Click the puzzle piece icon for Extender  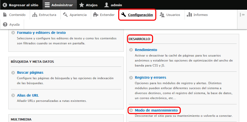96,15
